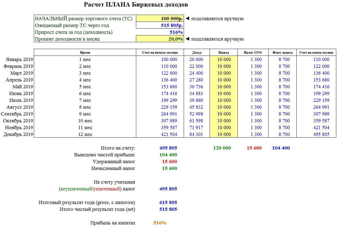Select the "Счет на конец месяца" header
The height and width of the screenshot is (228, 339).
[x=316, y=53]
